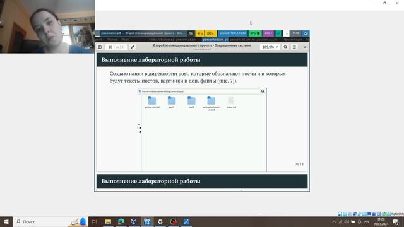
Task: Switch the РУС input language indicator
Action: (x=367, y=221)
